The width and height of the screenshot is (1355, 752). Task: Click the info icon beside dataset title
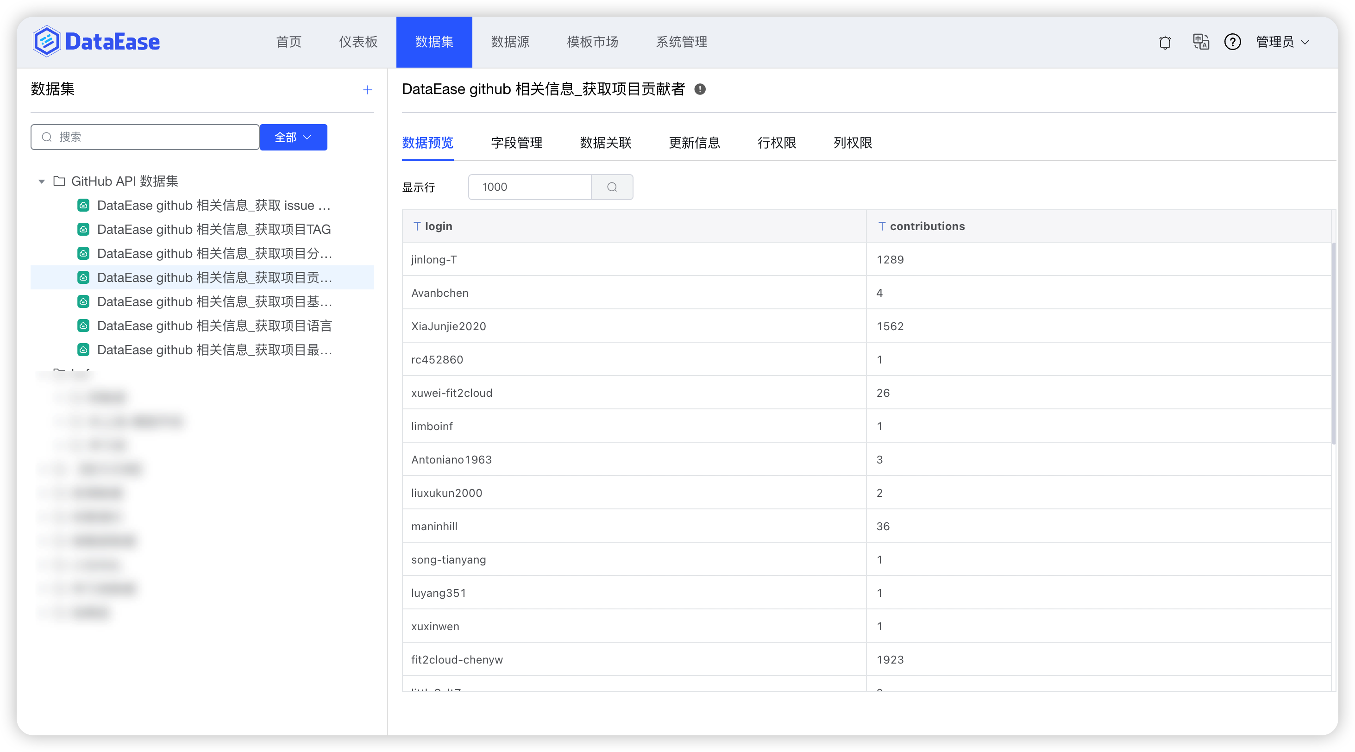pos(700,89)
